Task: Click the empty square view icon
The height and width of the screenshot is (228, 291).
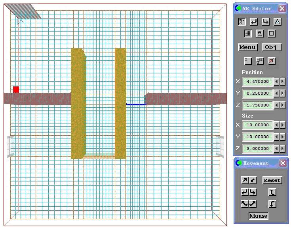Action: point(272,34)
